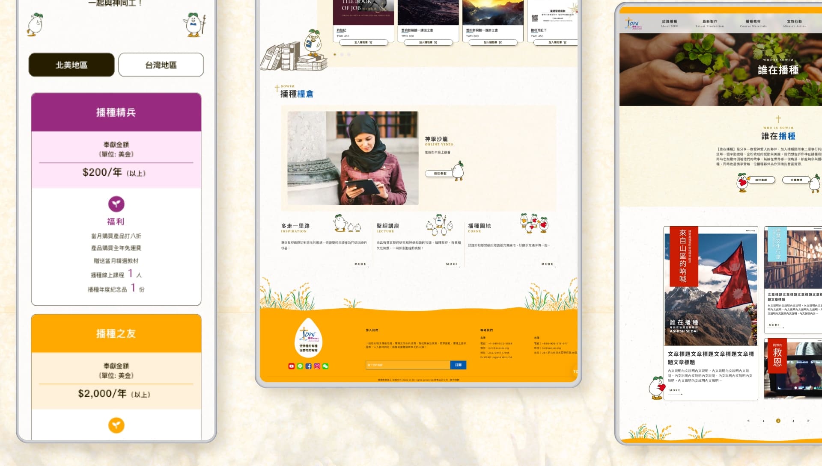Open the 最新製作 Latest Production menu
This screenshot has width=822, height=466.
(x=709, y=24)
